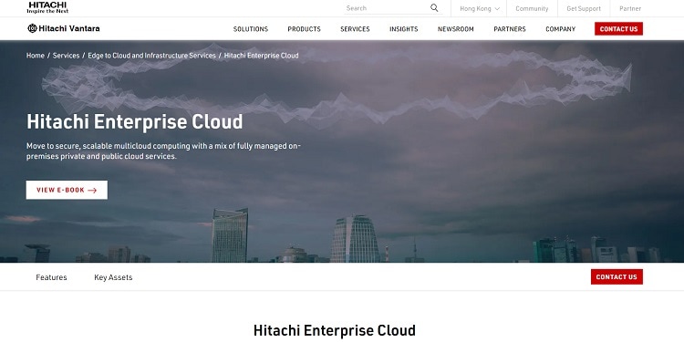Click the hero heading Hitachi Enterprise Cloud
The image size is (684, 343).
pos(134,121)
